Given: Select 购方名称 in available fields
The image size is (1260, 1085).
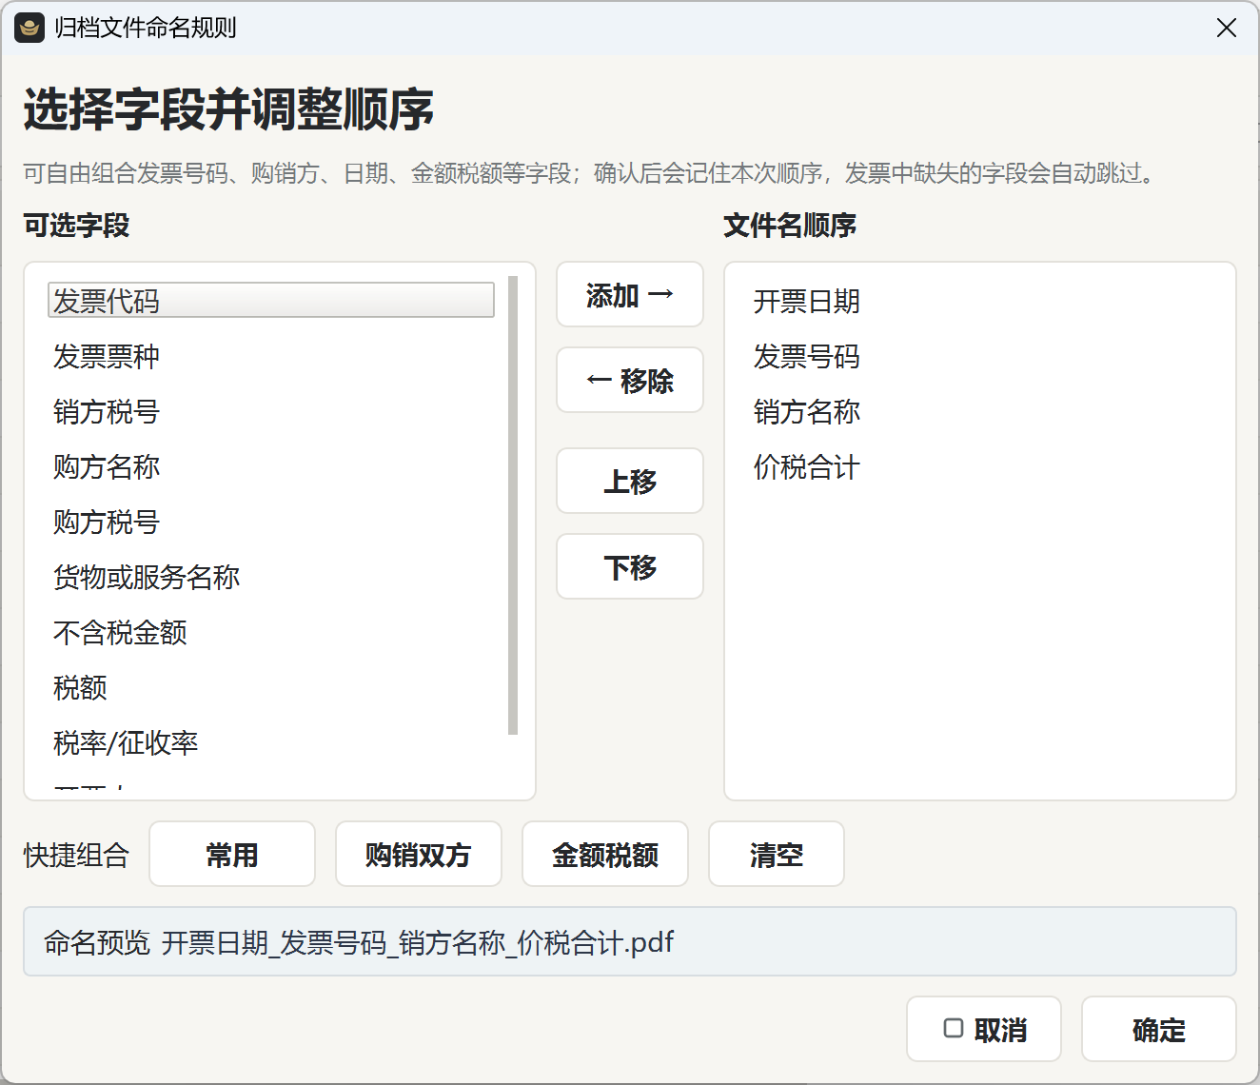Looking at the screenshot, I should (271, 466).
